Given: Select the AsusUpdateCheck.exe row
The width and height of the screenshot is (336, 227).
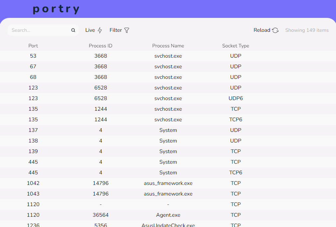Looking at the screenshot, I should [168, 225].
